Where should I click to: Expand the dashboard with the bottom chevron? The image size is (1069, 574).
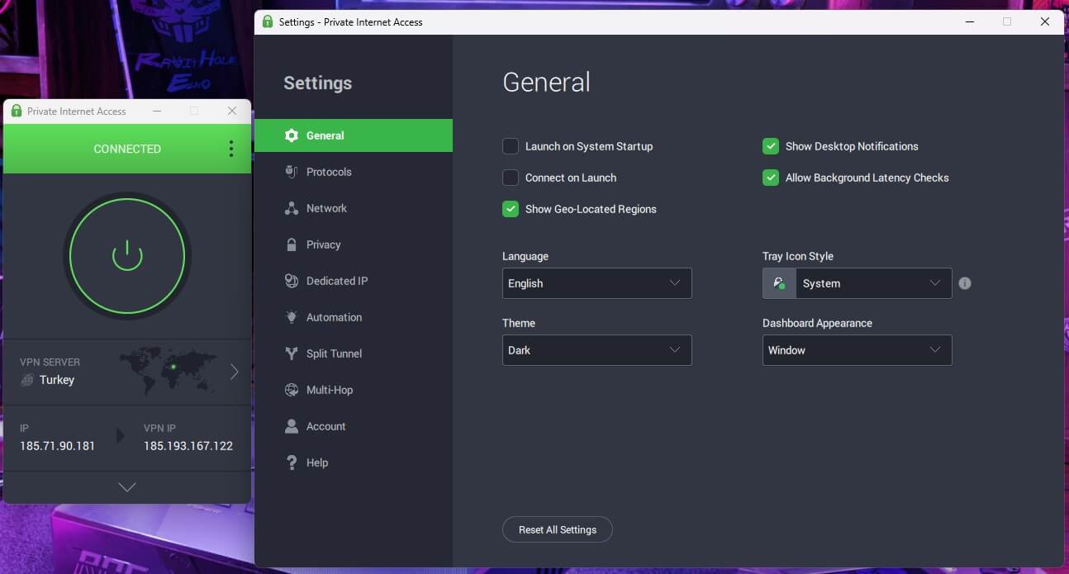click(127, 487)
